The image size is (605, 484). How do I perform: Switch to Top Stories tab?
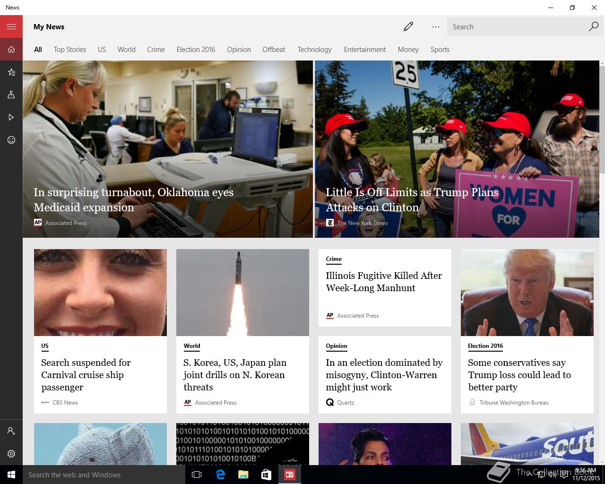click(70, 49)
